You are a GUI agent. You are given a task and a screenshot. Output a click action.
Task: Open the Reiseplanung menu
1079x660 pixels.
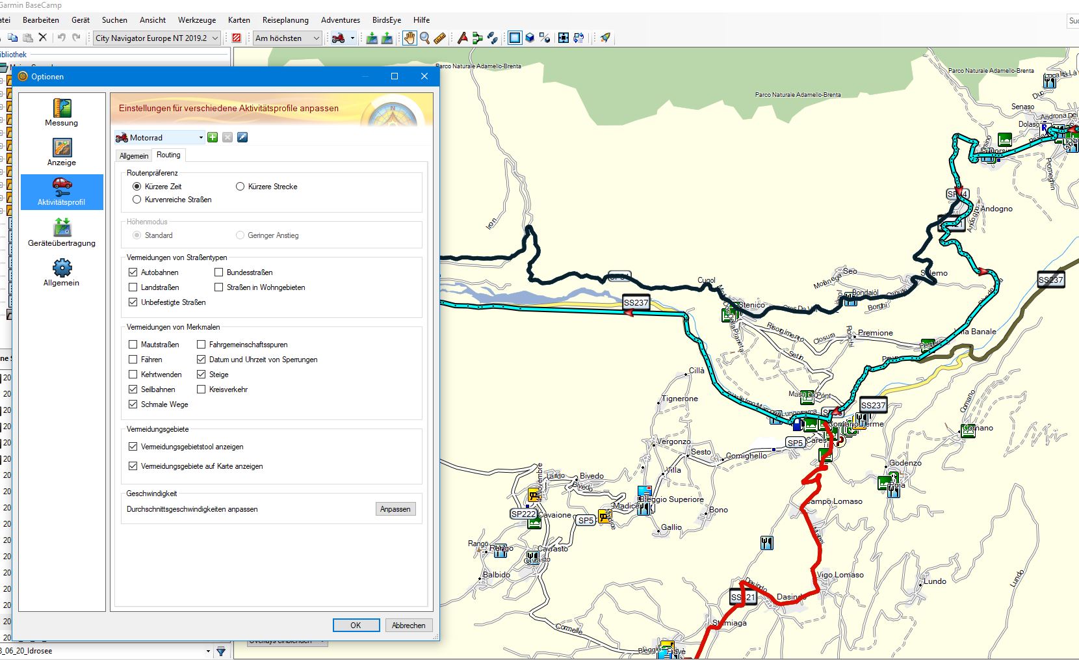point(285,20)
